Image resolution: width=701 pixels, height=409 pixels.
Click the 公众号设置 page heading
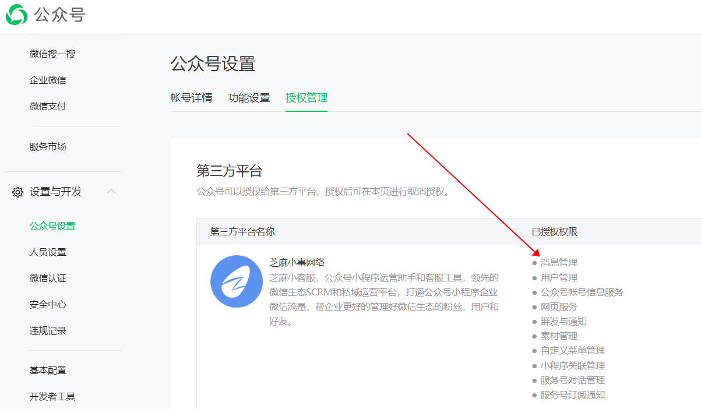(x=213, y=64)
